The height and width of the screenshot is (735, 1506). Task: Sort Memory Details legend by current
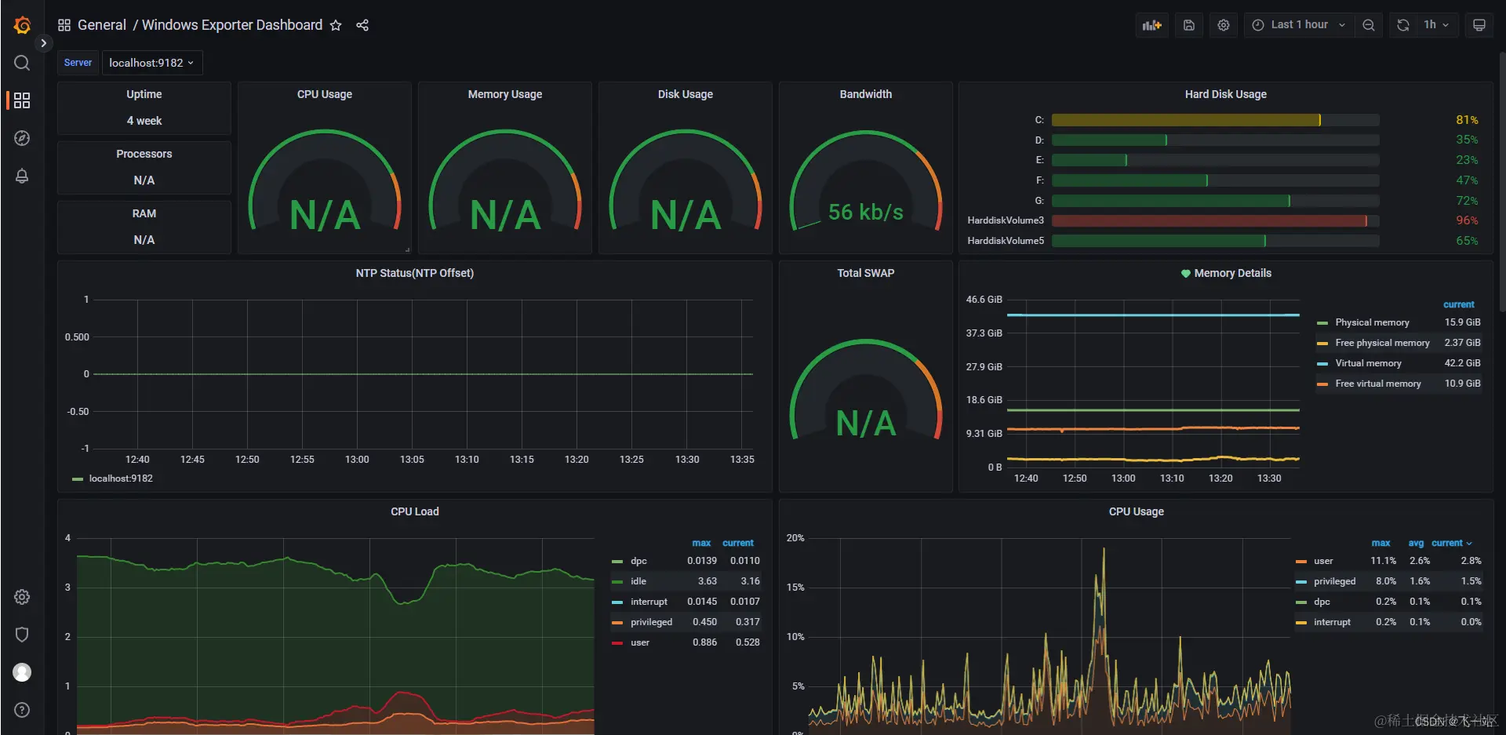click(1459, 304)
